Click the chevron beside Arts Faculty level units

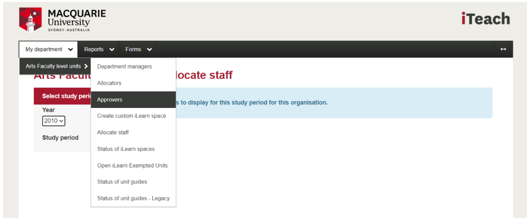(86, 66)
